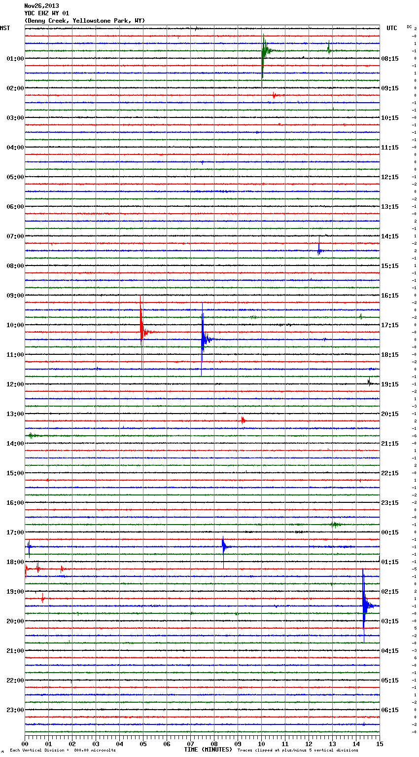Select the 01:00 MST time label
Screen dimensions: 419x757
(x=15, y=59)
